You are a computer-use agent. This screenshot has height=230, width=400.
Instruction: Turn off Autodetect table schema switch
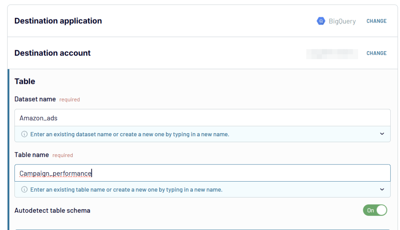pos(375,210)
